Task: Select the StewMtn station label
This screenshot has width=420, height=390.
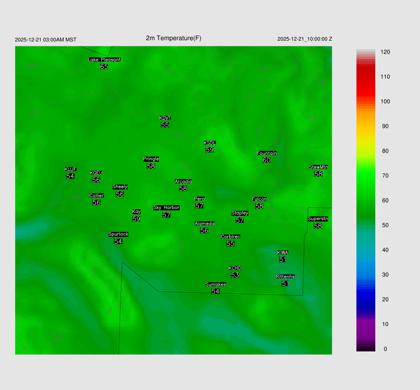Action: 318,167
